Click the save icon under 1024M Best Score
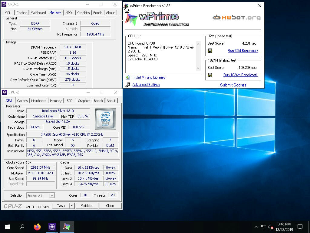The image size is (310, 233). 210,75
